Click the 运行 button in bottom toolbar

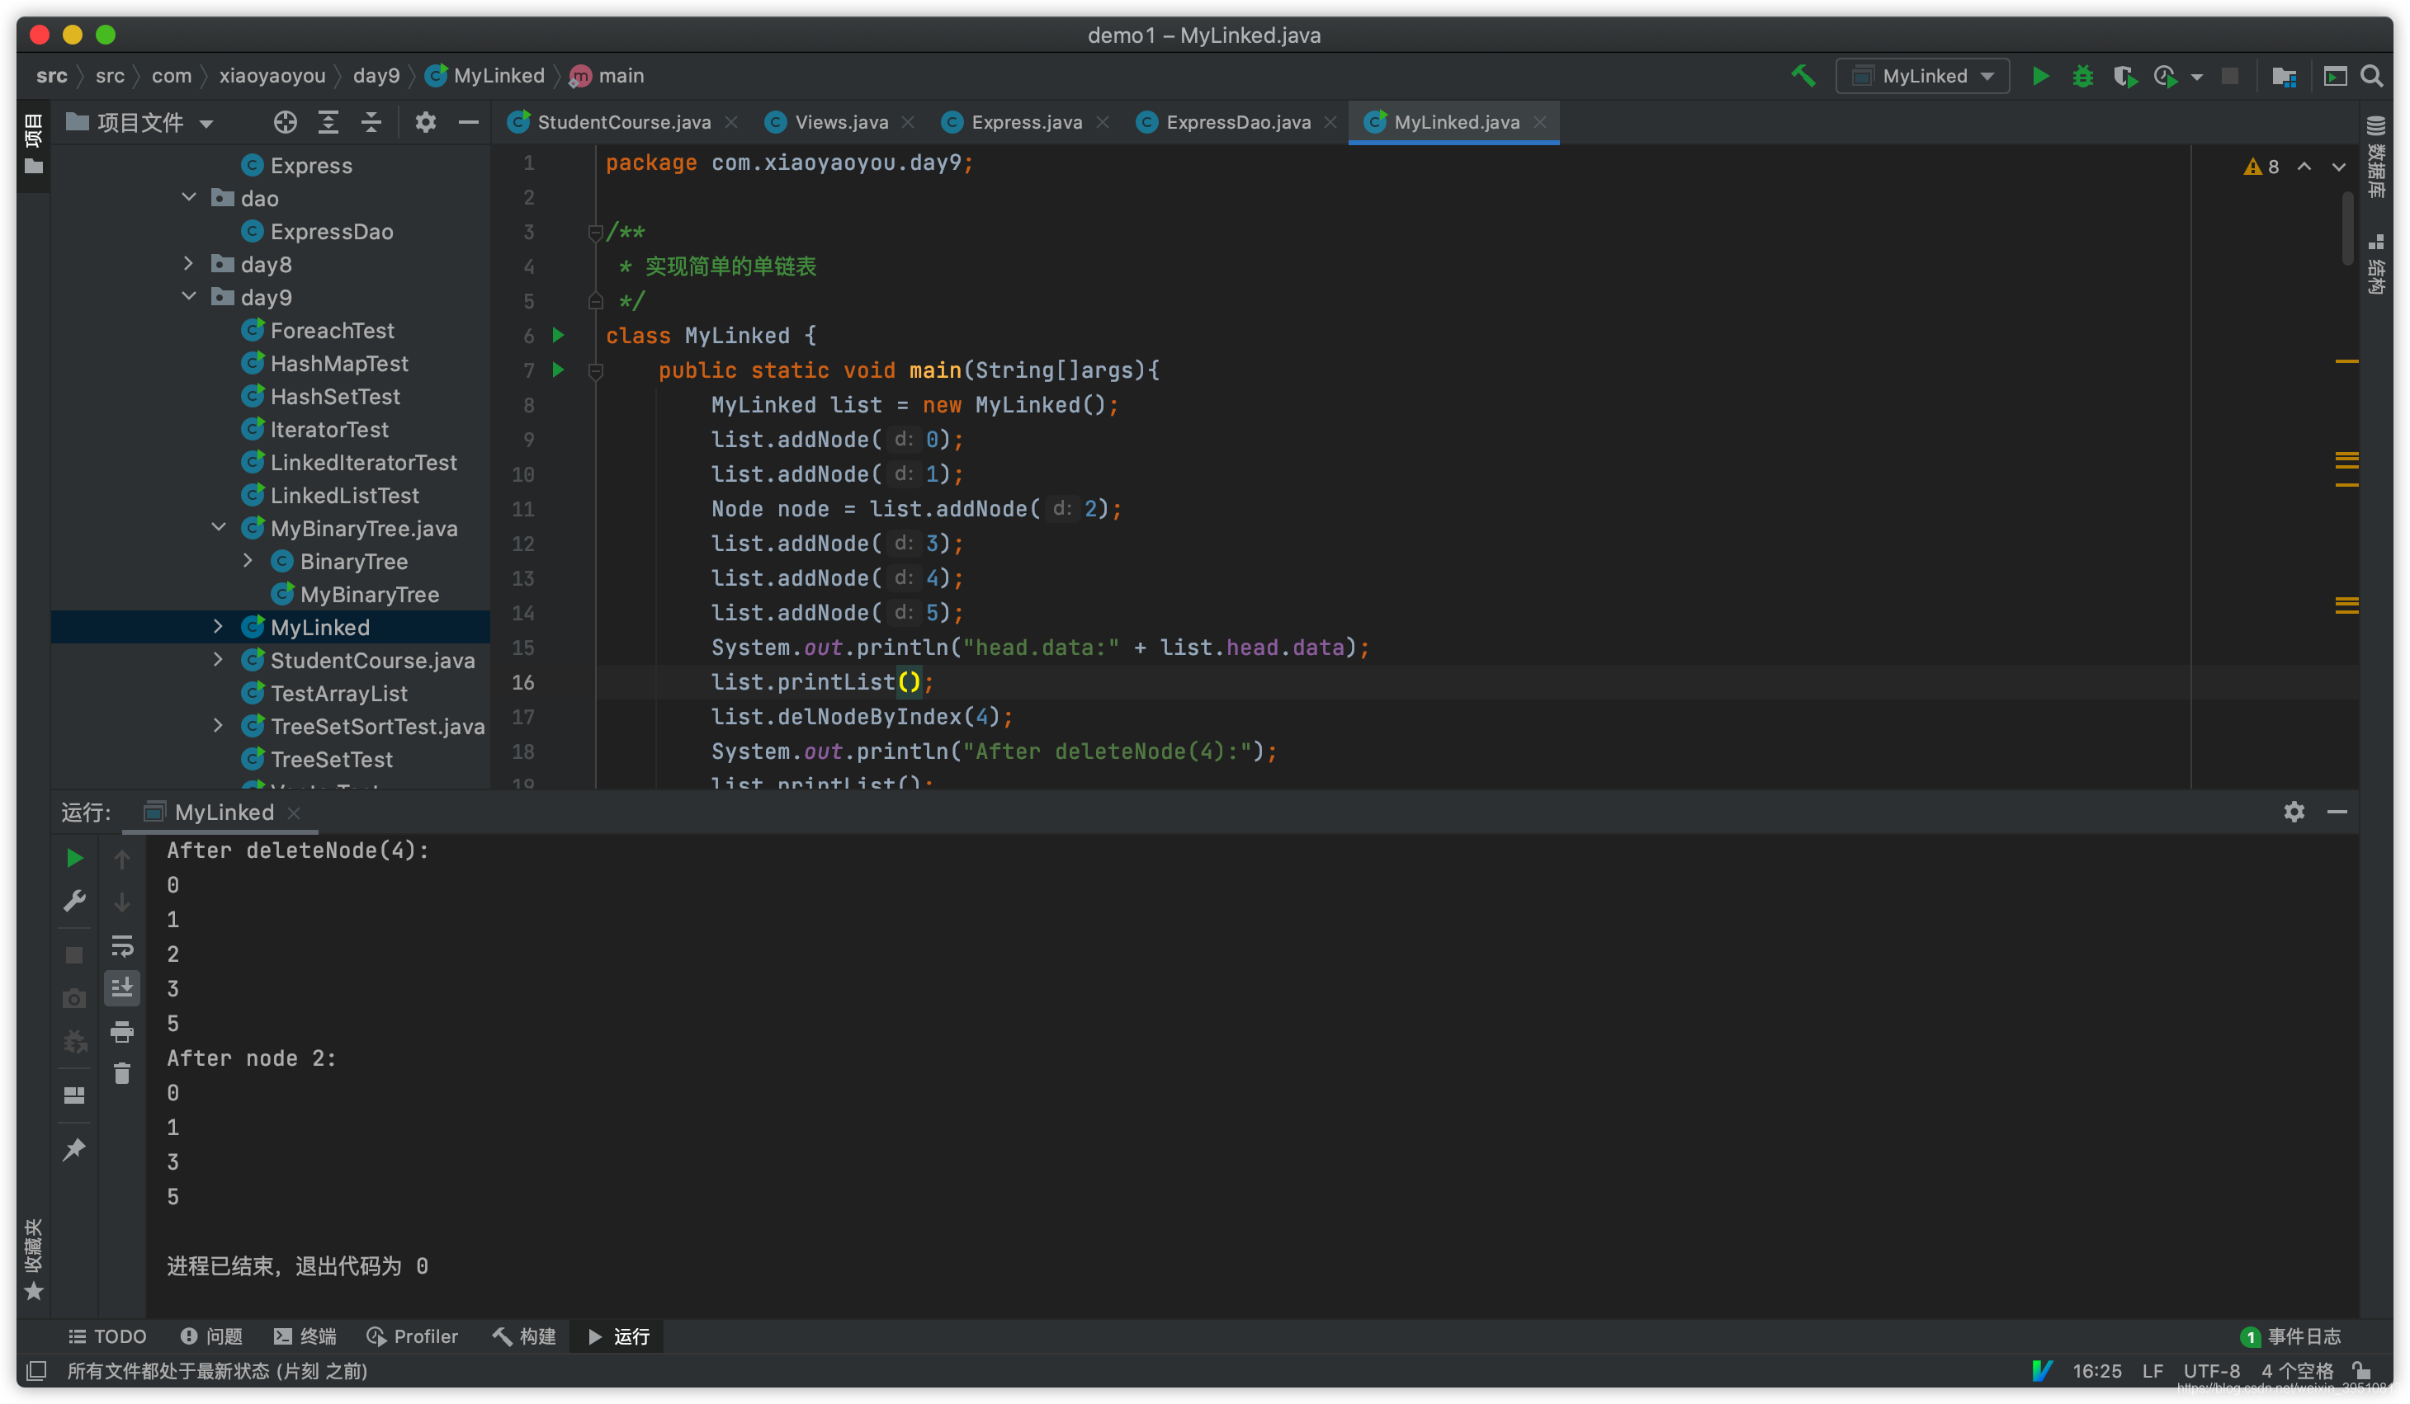619,1336
